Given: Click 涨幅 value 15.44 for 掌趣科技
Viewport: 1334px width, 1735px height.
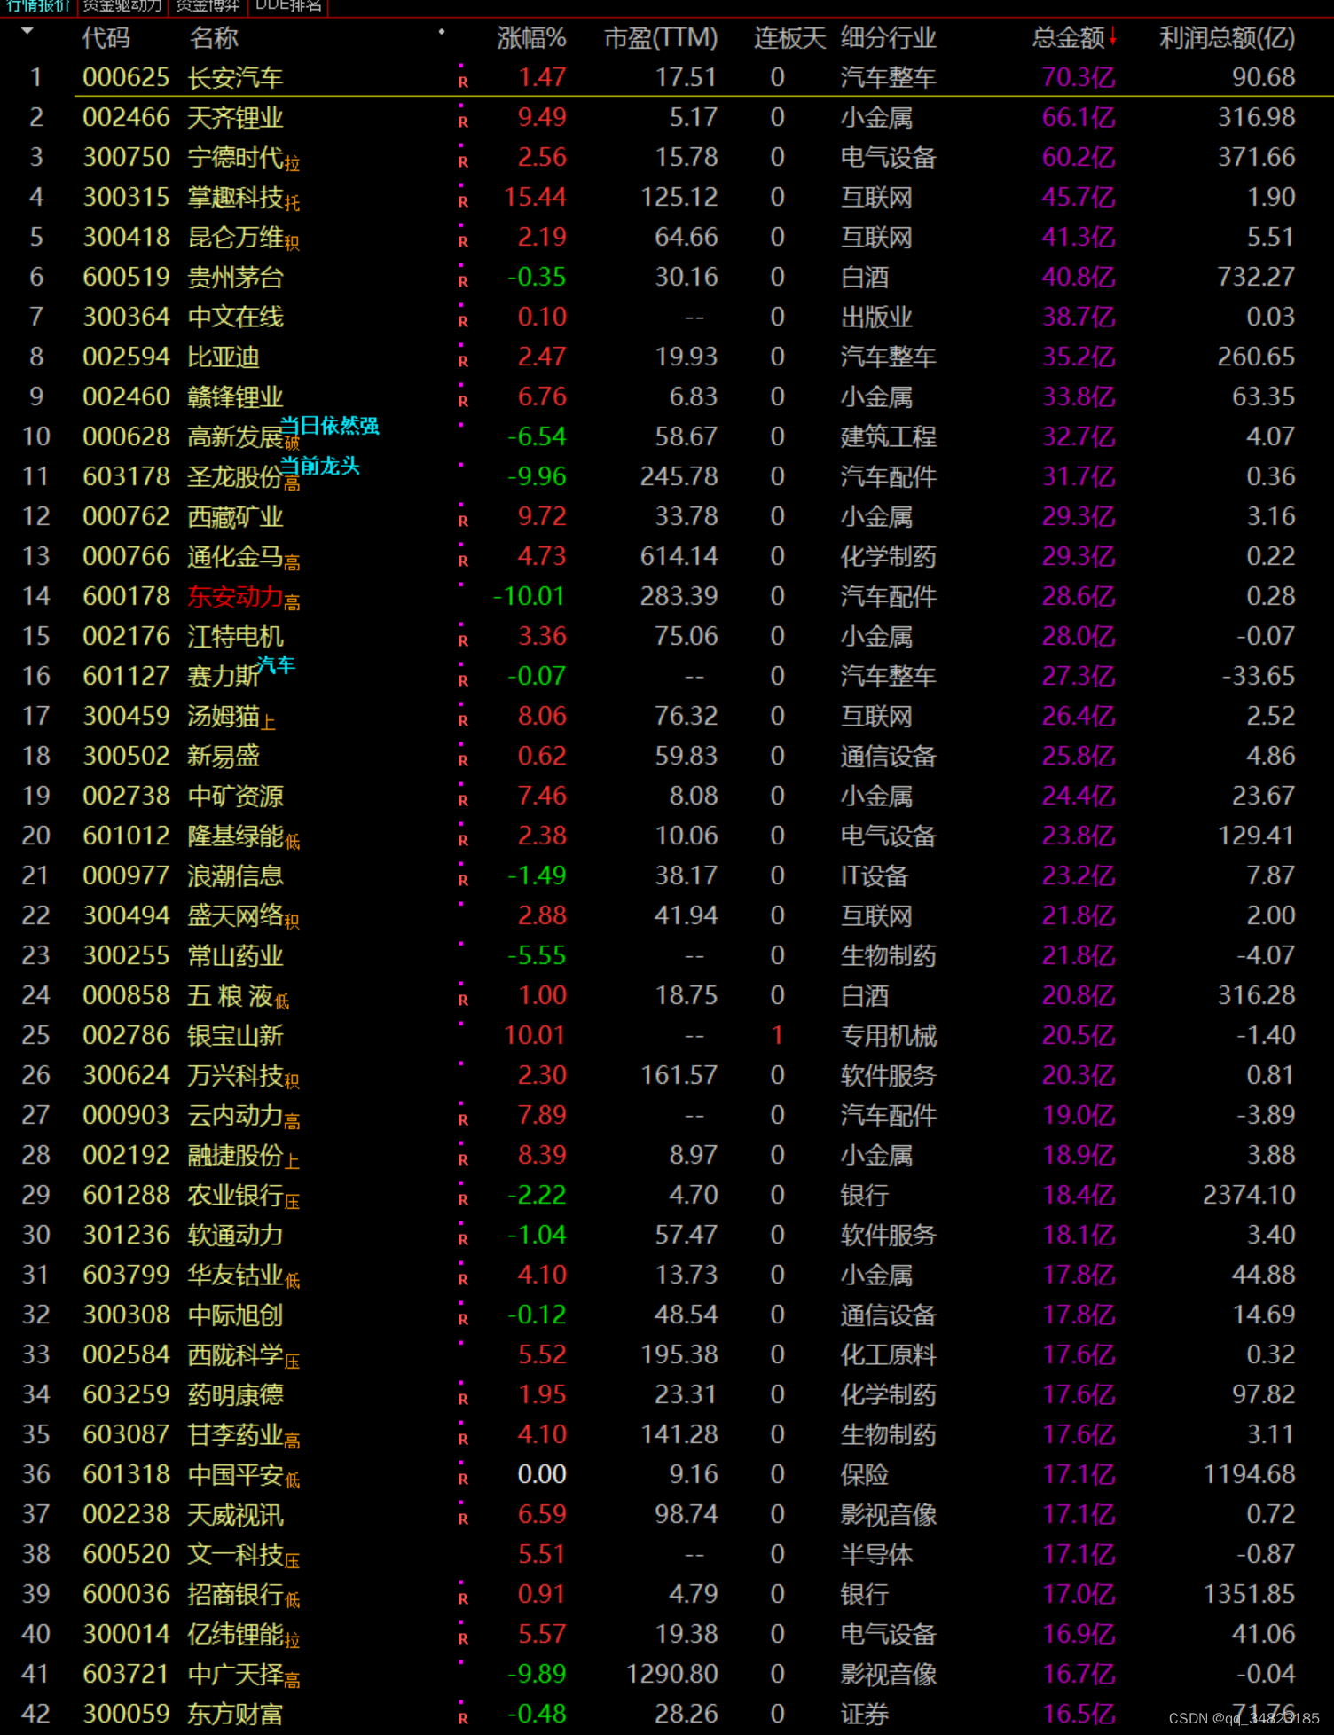Looking at the screenshot, I should tap(535, 197).
